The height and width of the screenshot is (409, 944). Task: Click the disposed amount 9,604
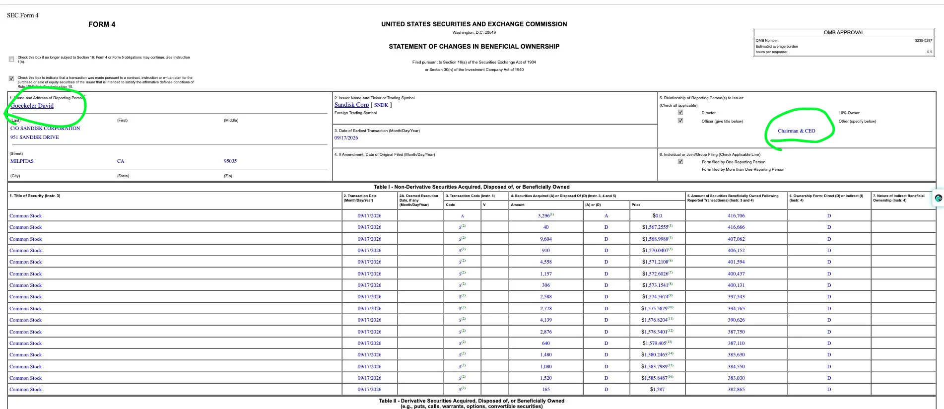click(x=546, y=239)
